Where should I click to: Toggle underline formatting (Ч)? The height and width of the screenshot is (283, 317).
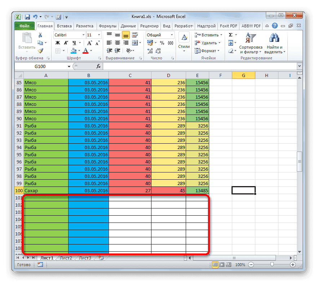pyautogui.click(x=74, y=42)
